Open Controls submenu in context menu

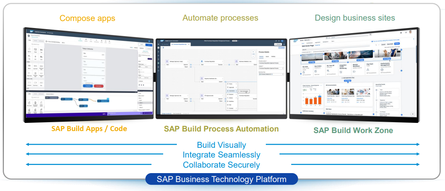[x=232, y=109]
